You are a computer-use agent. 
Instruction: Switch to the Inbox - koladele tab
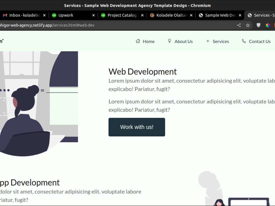coord(24,15)
